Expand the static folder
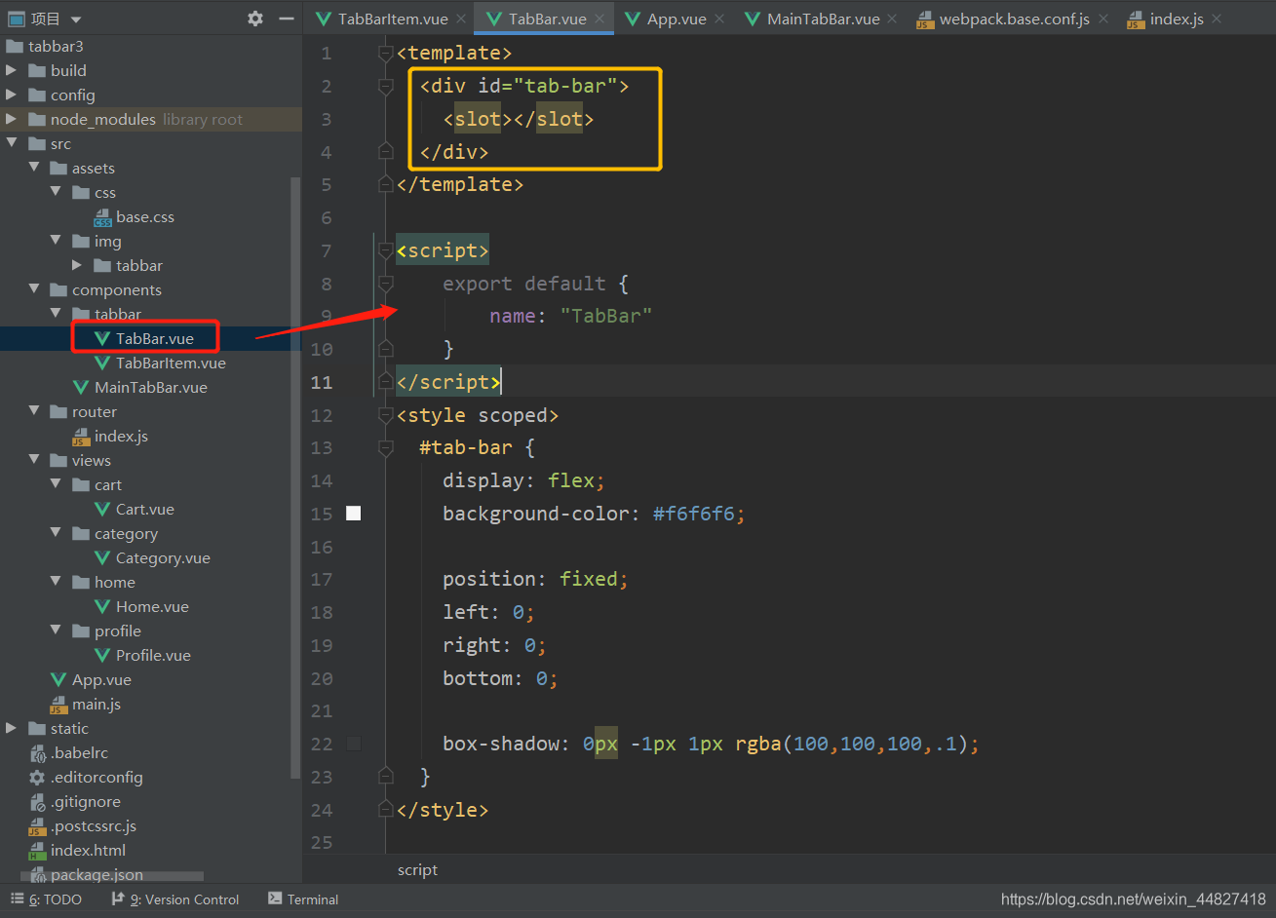This screenshot has height=918, width=1276. 12,728
